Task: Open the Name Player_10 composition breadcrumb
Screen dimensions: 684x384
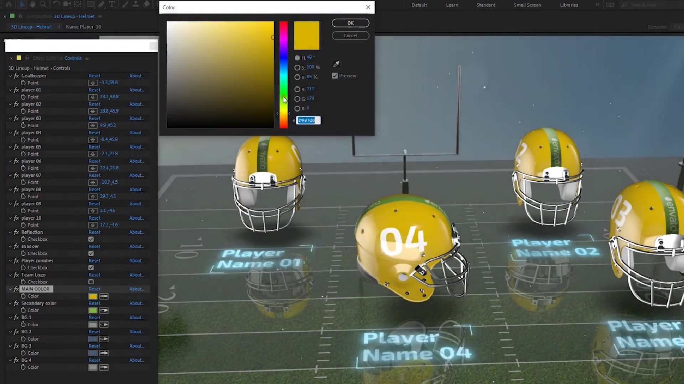Action: (83, 27)
